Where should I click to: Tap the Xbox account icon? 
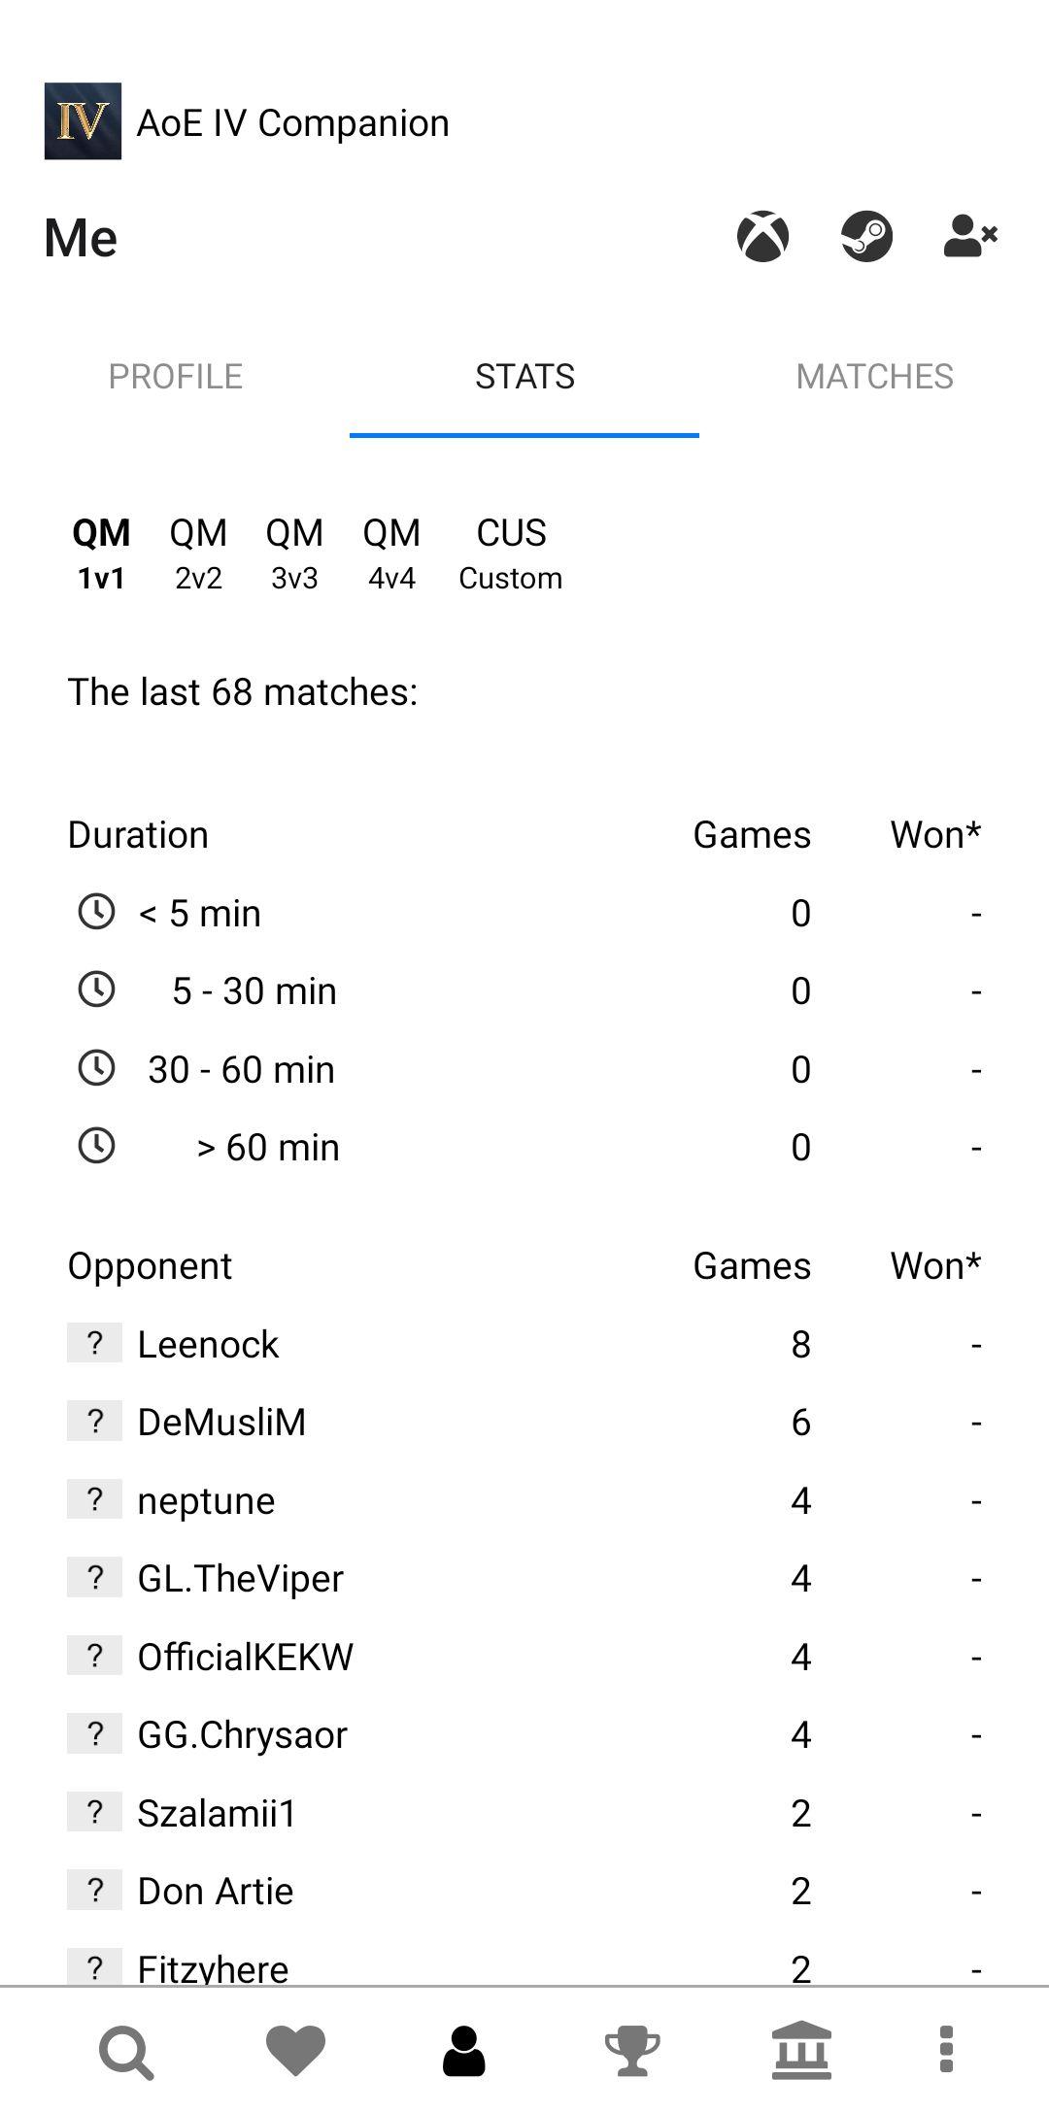point(762,237)
